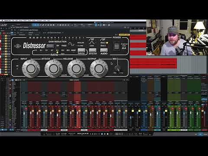Start playback from the transport bar

105,134
